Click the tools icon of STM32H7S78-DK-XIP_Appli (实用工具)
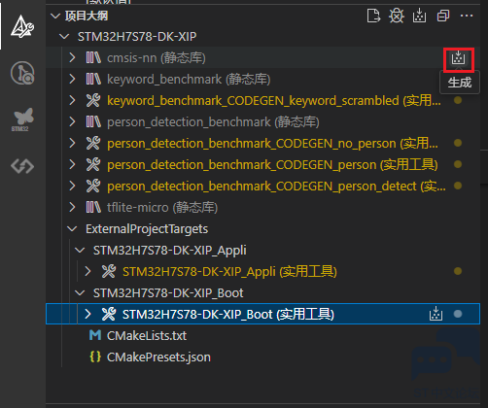 (x=109, y=271)
